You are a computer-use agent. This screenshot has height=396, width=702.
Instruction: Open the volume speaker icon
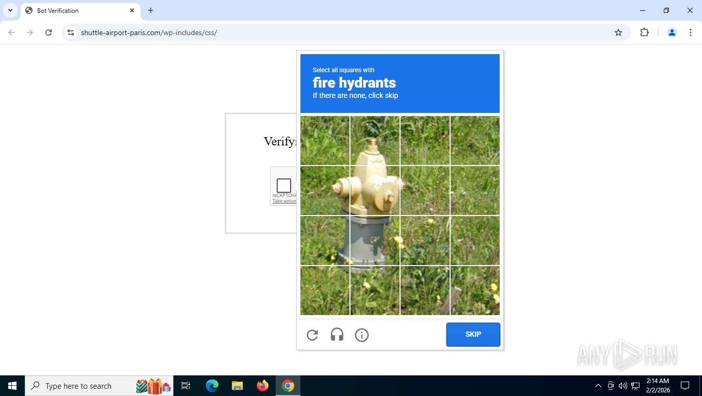coord(623,386)
